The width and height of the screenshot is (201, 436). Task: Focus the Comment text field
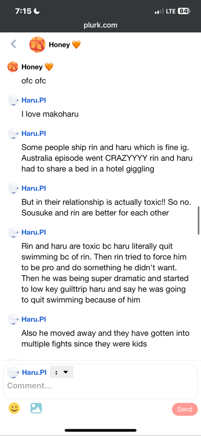pyautogui.click(x=100, y=386)
